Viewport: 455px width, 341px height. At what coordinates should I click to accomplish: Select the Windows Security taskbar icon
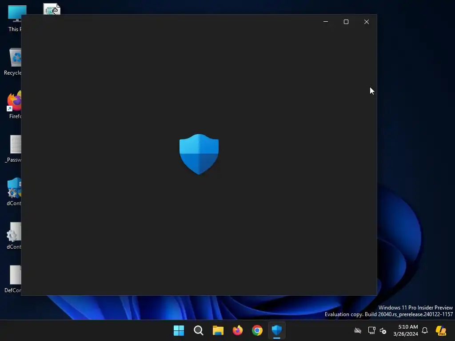tap(277, 330)
